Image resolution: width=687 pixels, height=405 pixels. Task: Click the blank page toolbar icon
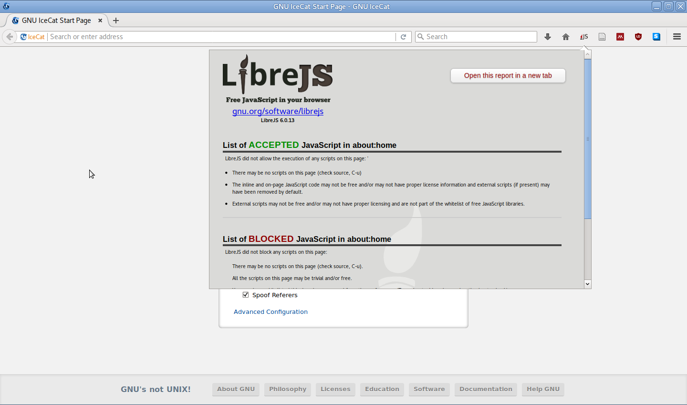click(602, 37)
